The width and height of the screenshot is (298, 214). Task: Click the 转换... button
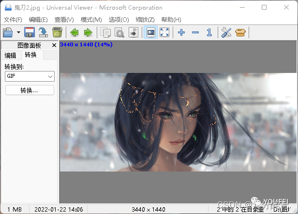[30, 90]
